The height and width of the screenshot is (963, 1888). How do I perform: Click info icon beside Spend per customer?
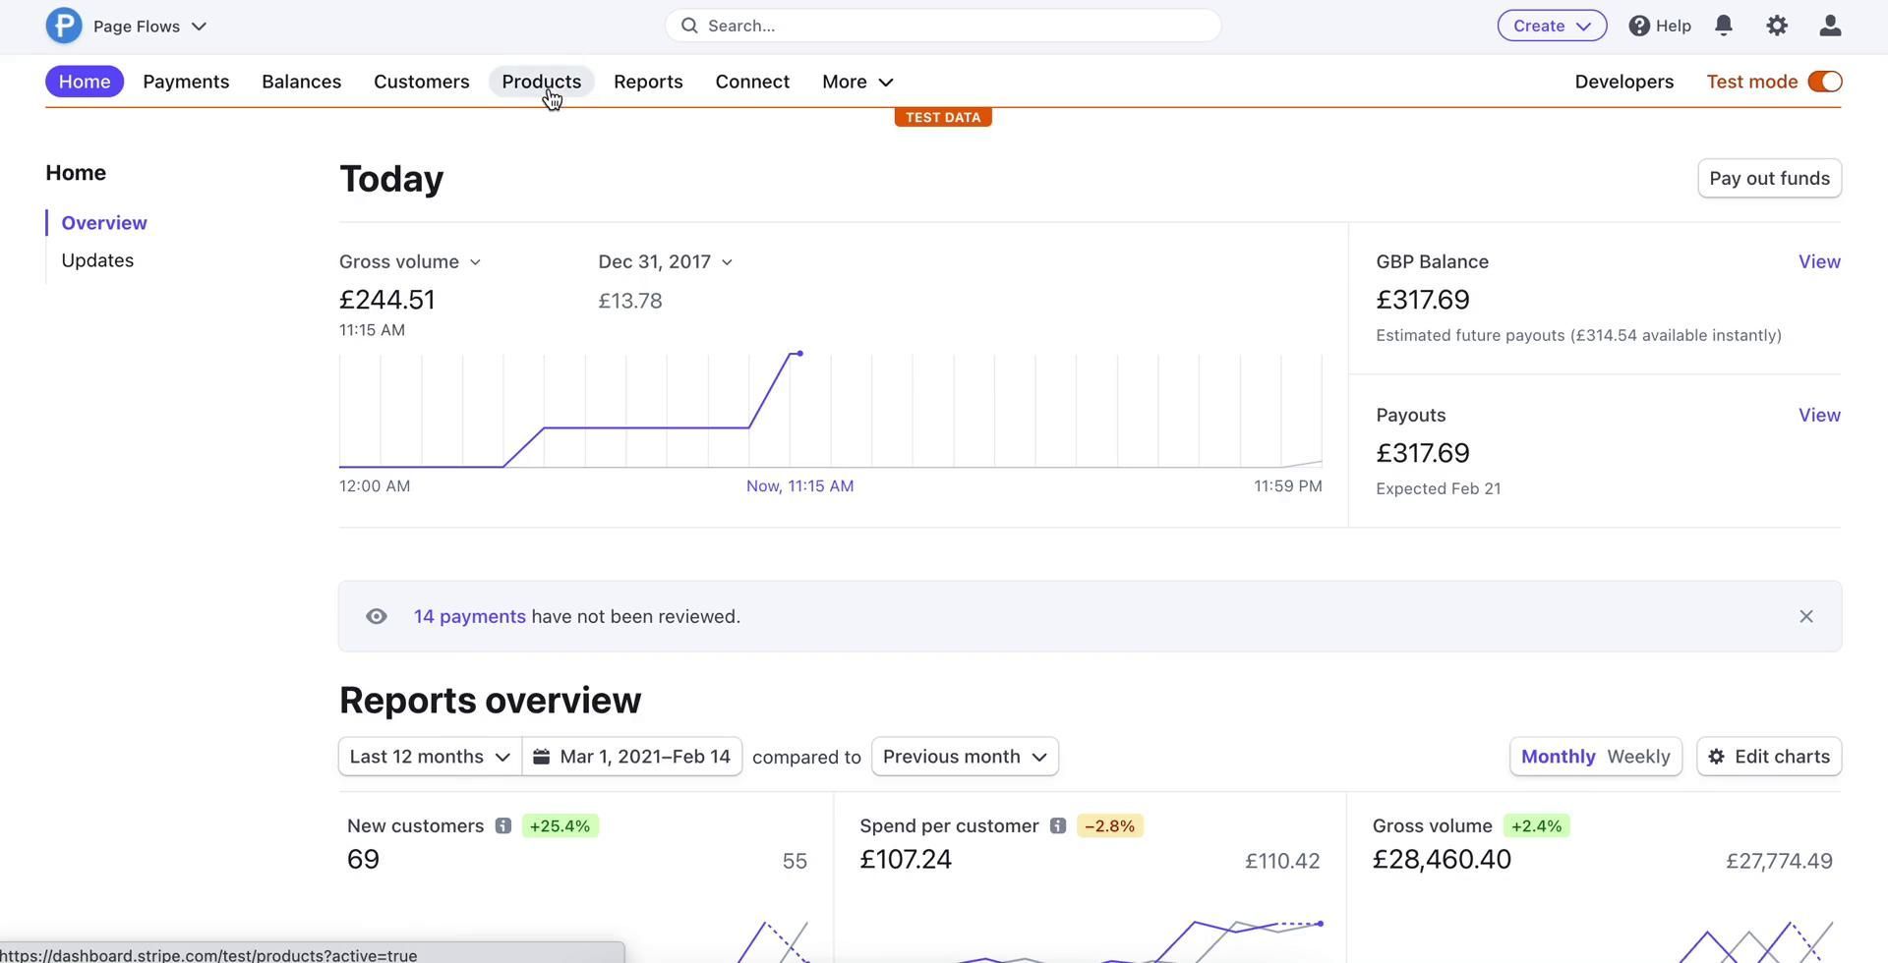(x=1057, y=826)
